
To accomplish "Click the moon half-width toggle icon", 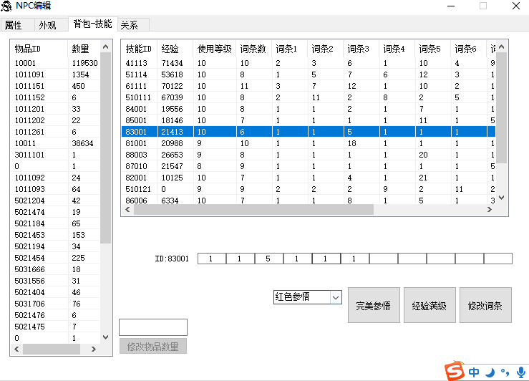I will point(490,372).
